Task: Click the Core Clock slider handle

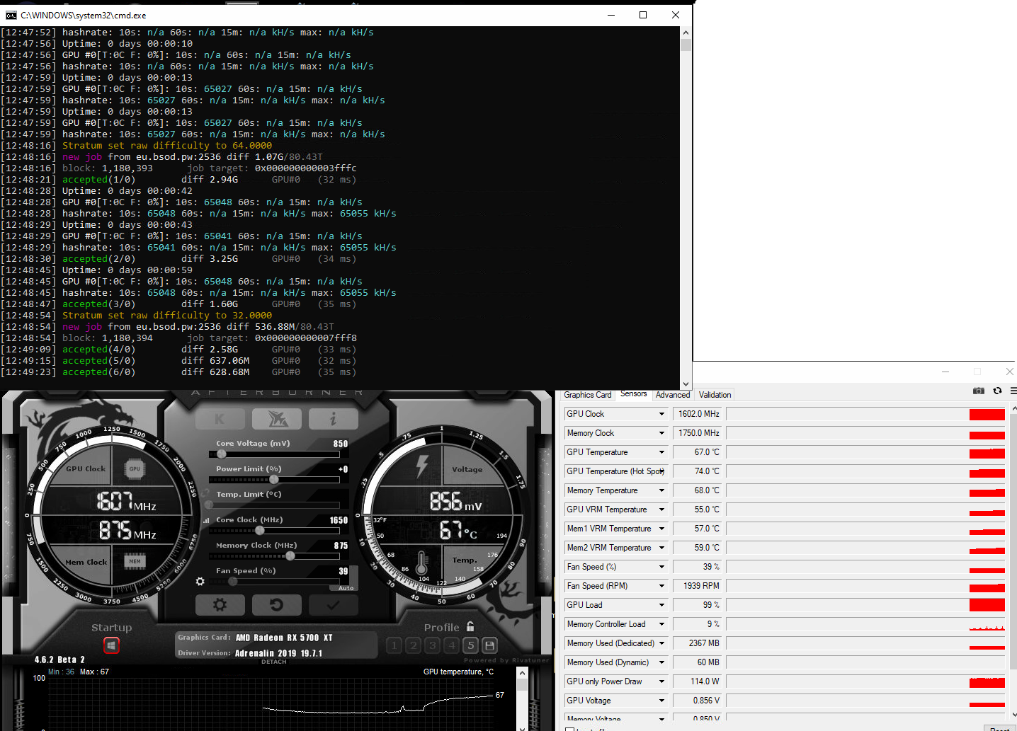Action: coord(260,530)
